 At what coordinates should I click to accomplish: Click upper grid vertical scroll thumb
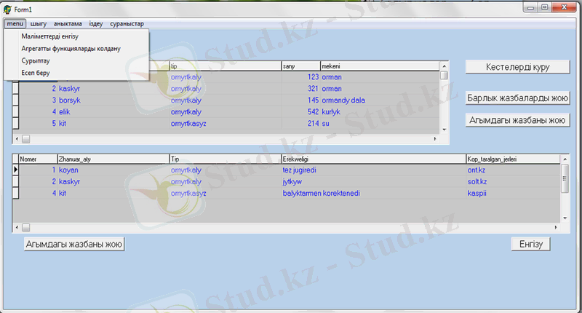point(444,75)
